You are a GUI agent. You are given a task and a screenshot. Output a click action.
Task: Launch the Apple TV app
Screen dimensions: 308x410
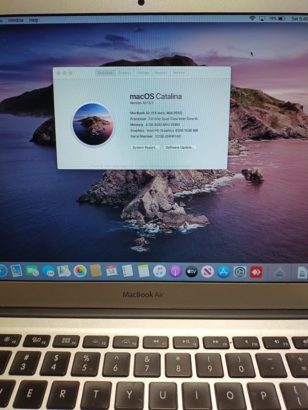point(192,272)
